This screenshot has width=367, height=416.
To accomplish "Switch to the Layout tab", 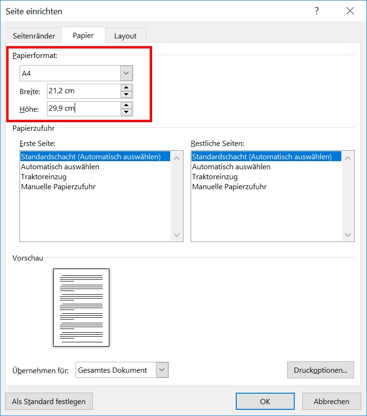I will 125,36.
